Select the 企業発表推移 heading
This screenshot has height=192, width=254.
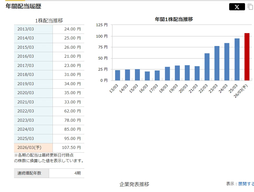point(134,184)
